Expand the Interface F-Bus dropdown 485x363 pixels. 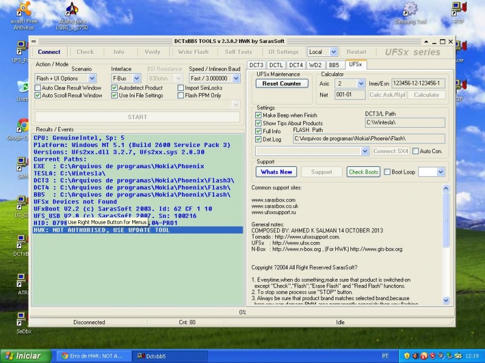(x=137, y=79)
